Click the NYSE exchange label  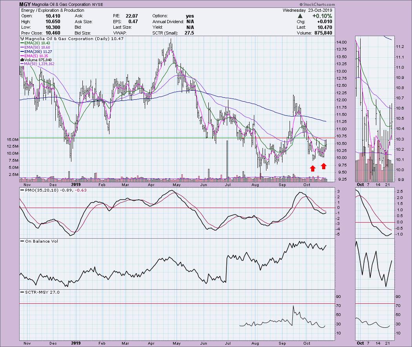pos(97,5)
